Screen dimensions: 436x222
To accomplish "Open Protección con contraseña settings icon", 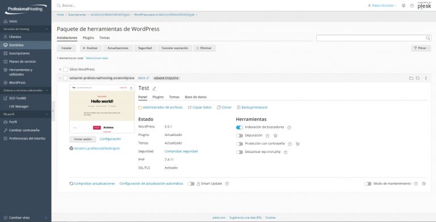I will click(x=298, y=144).
